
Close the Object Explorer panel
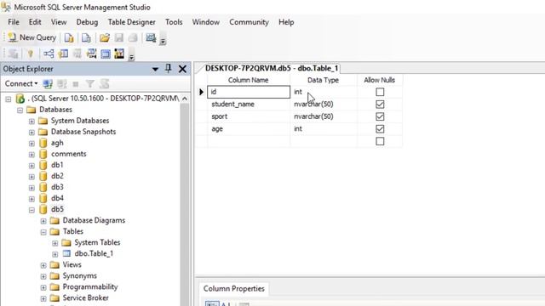coord(182,69)
